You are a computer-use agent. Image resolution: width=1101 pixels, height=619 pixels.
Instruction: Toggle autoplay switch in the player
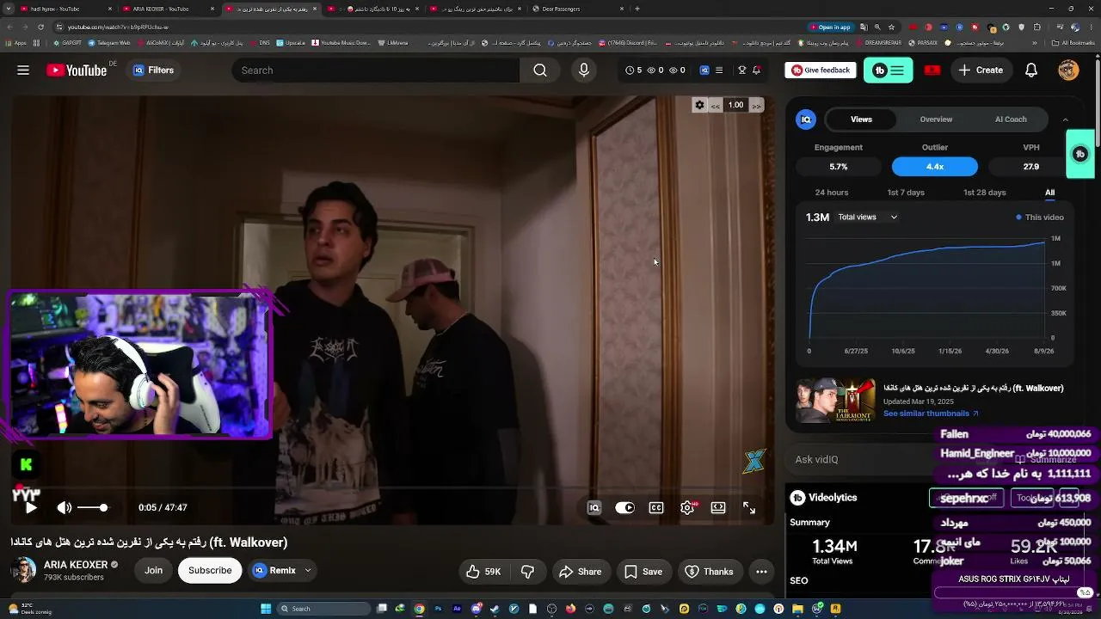(x=625, y=508)
